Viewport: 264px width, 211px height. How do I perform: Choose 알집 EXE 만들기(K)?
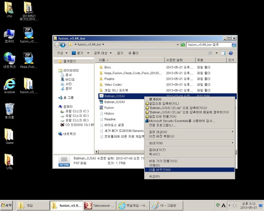189,116
